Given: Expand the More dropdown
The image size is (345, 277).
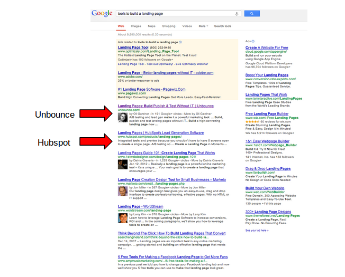Looking at the screenshot, I should pos(203,26).
